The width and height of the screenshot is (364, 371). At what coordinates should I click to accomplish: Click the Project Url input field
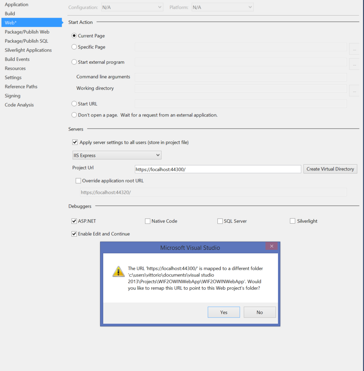coord(218,169)
